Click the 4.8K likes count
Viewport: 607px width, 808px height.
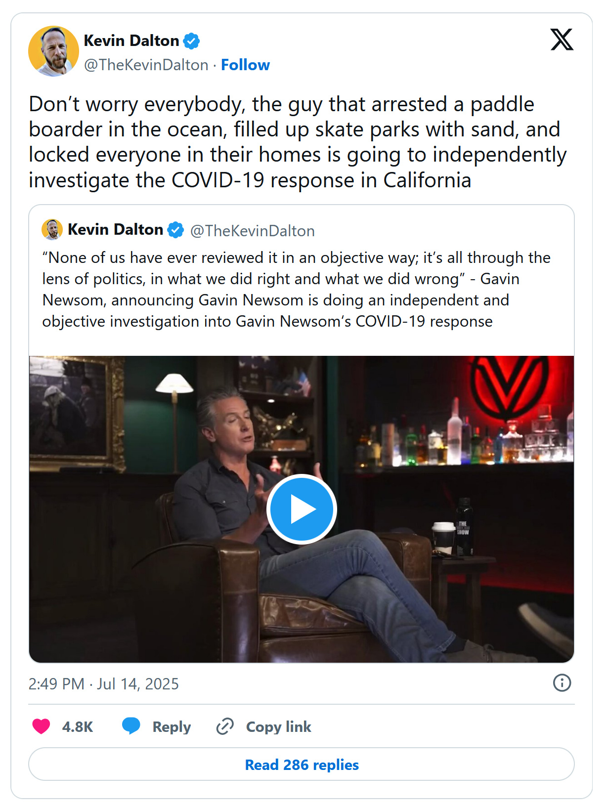(x=78, y=727)
